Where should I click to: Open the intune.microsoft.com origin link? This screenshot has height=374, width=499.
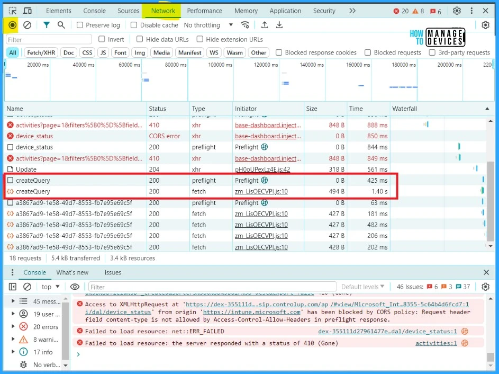click(x=252, y=312)
